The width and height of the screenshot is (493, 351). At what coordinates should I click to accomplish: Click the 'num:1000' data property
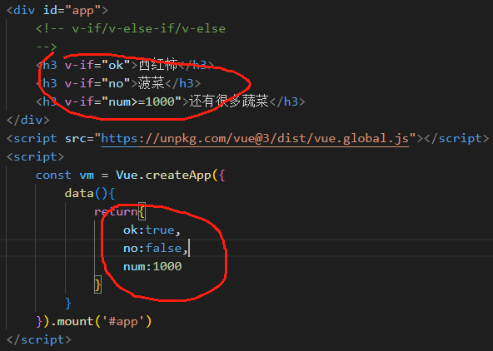tap(152, 266)
